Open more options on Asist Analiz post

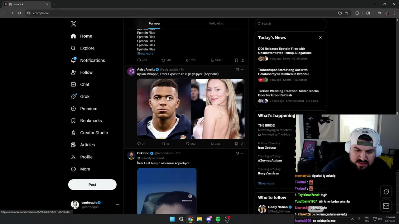pyautogui.click(x=243, y=70)
